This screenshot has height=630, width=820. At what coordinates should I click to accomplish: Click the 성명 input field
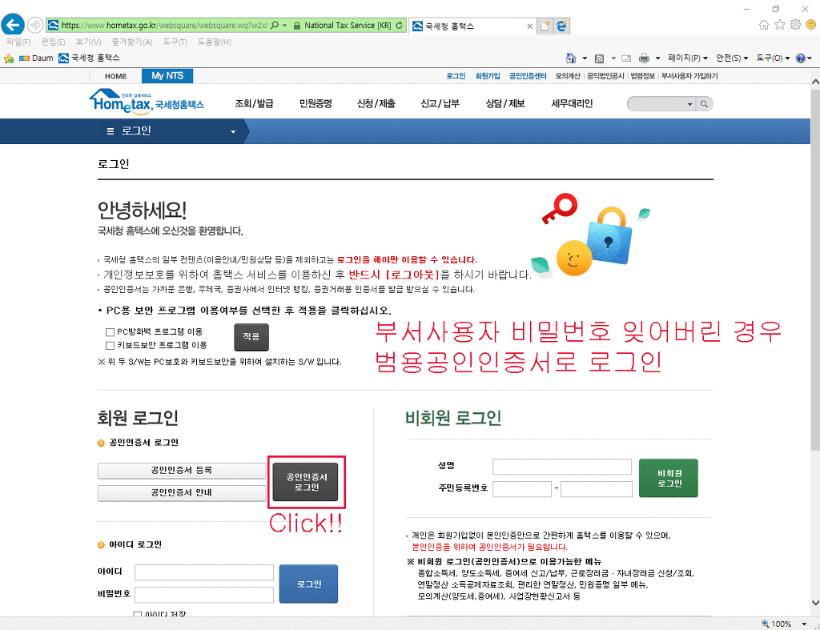(561, 467)
